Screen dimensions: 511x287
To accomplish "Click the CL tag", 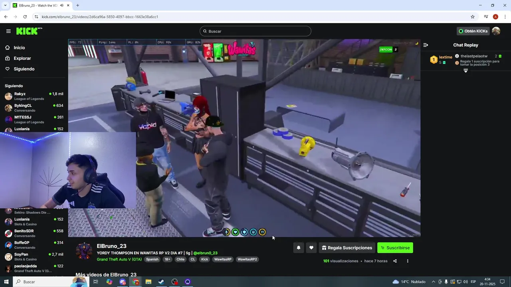I will (x=193, y=259).
